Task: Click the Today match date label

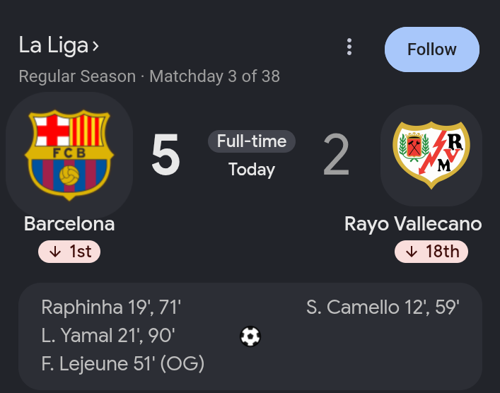Action: click(252, 170)
